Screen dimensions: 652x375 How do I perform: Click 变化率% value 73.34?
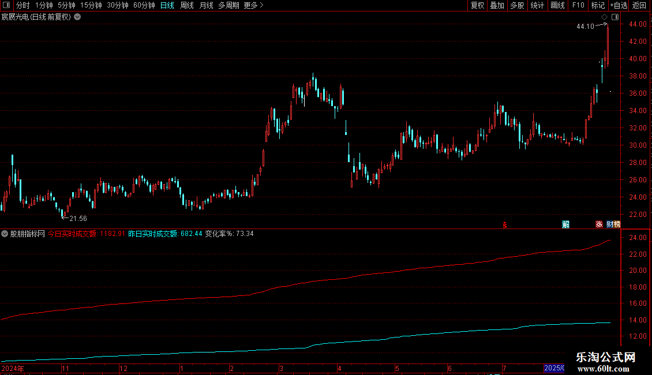click(x=245, y=234)
